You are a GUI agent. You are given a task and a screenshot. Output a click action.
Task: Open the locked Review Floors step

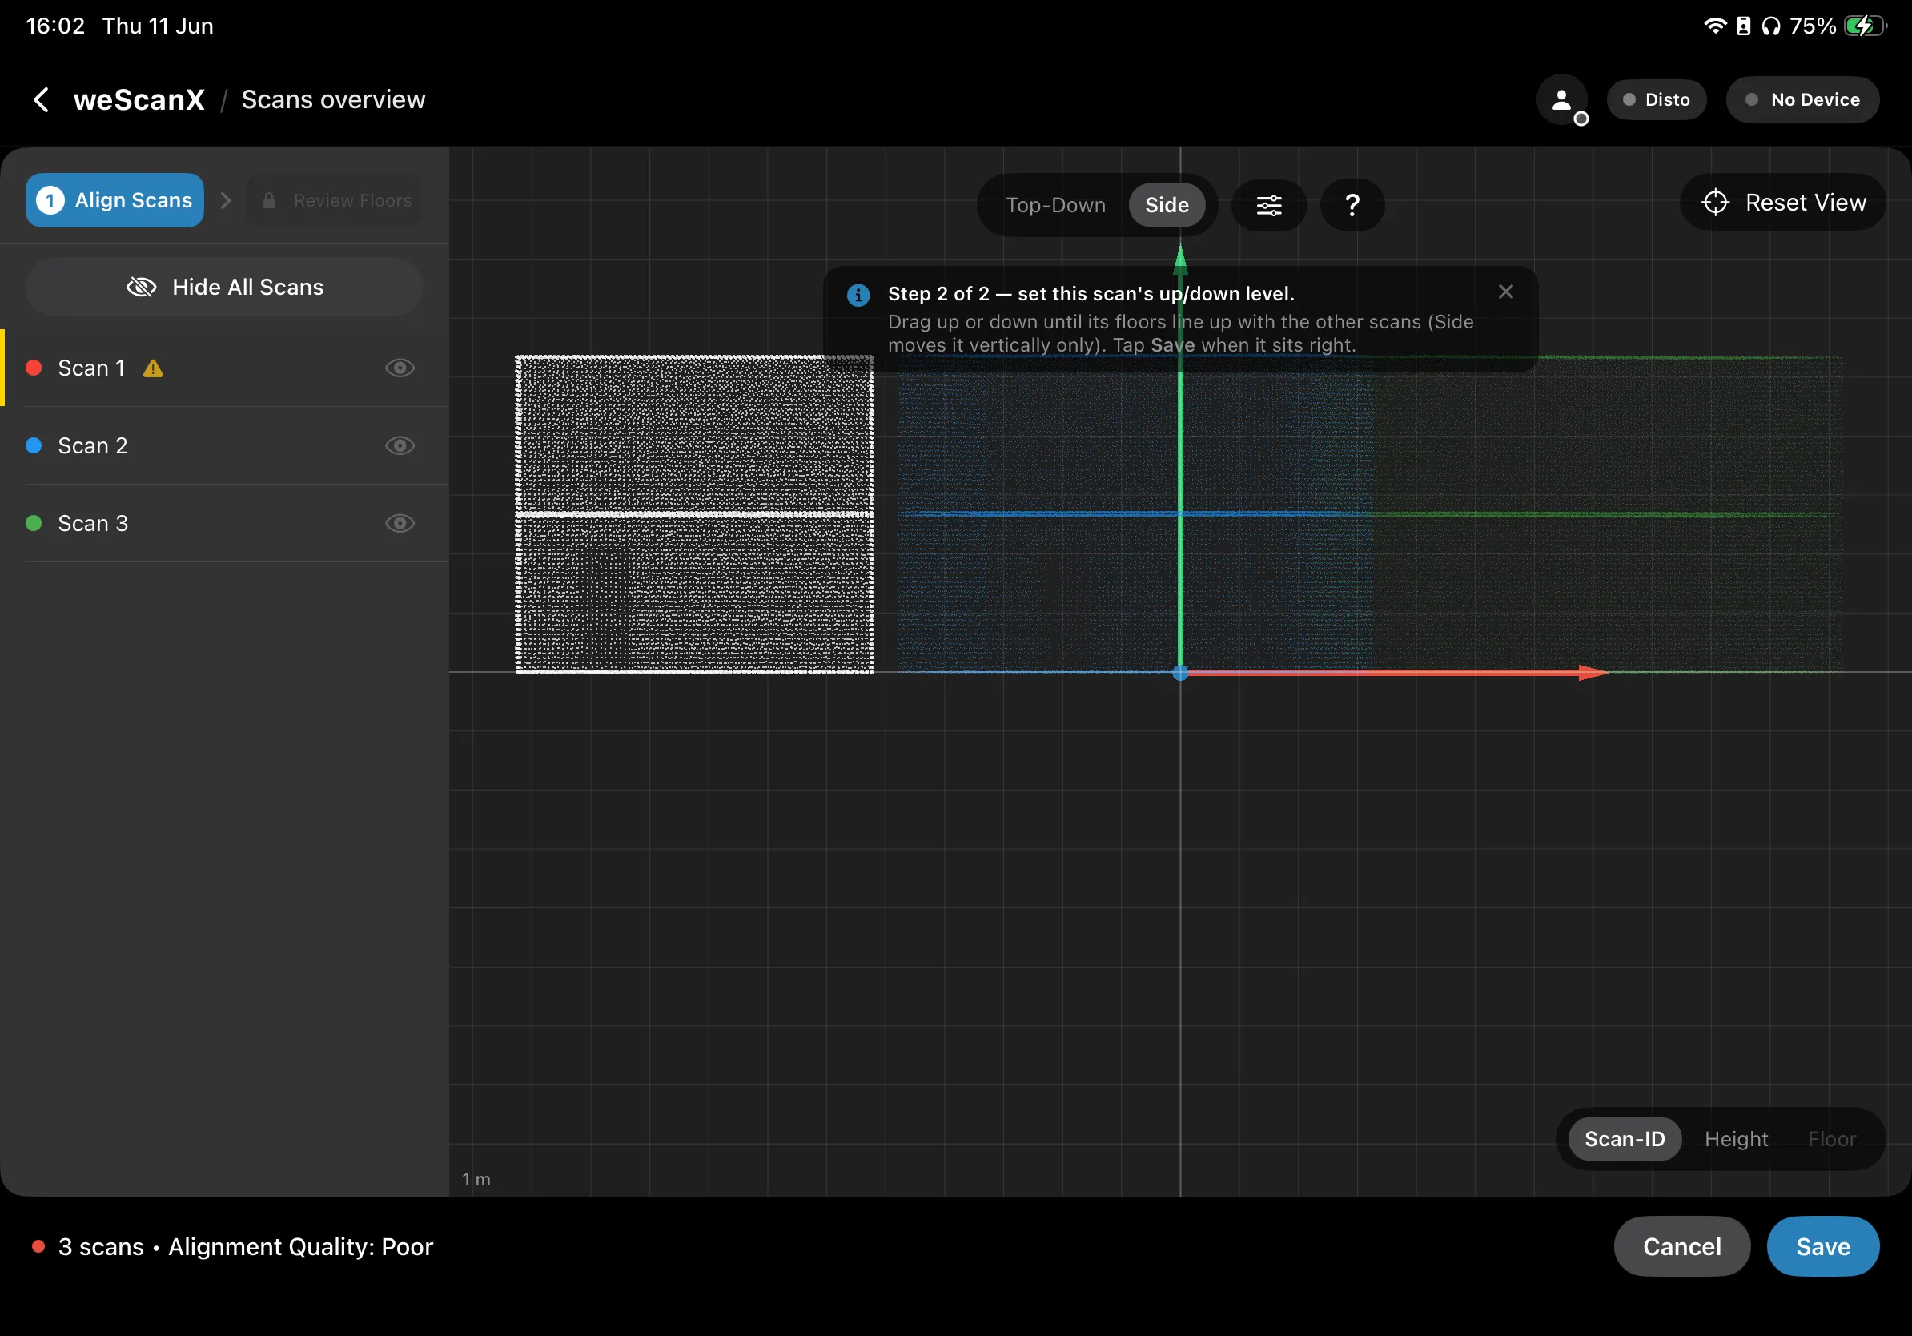[x=334, y=201]
